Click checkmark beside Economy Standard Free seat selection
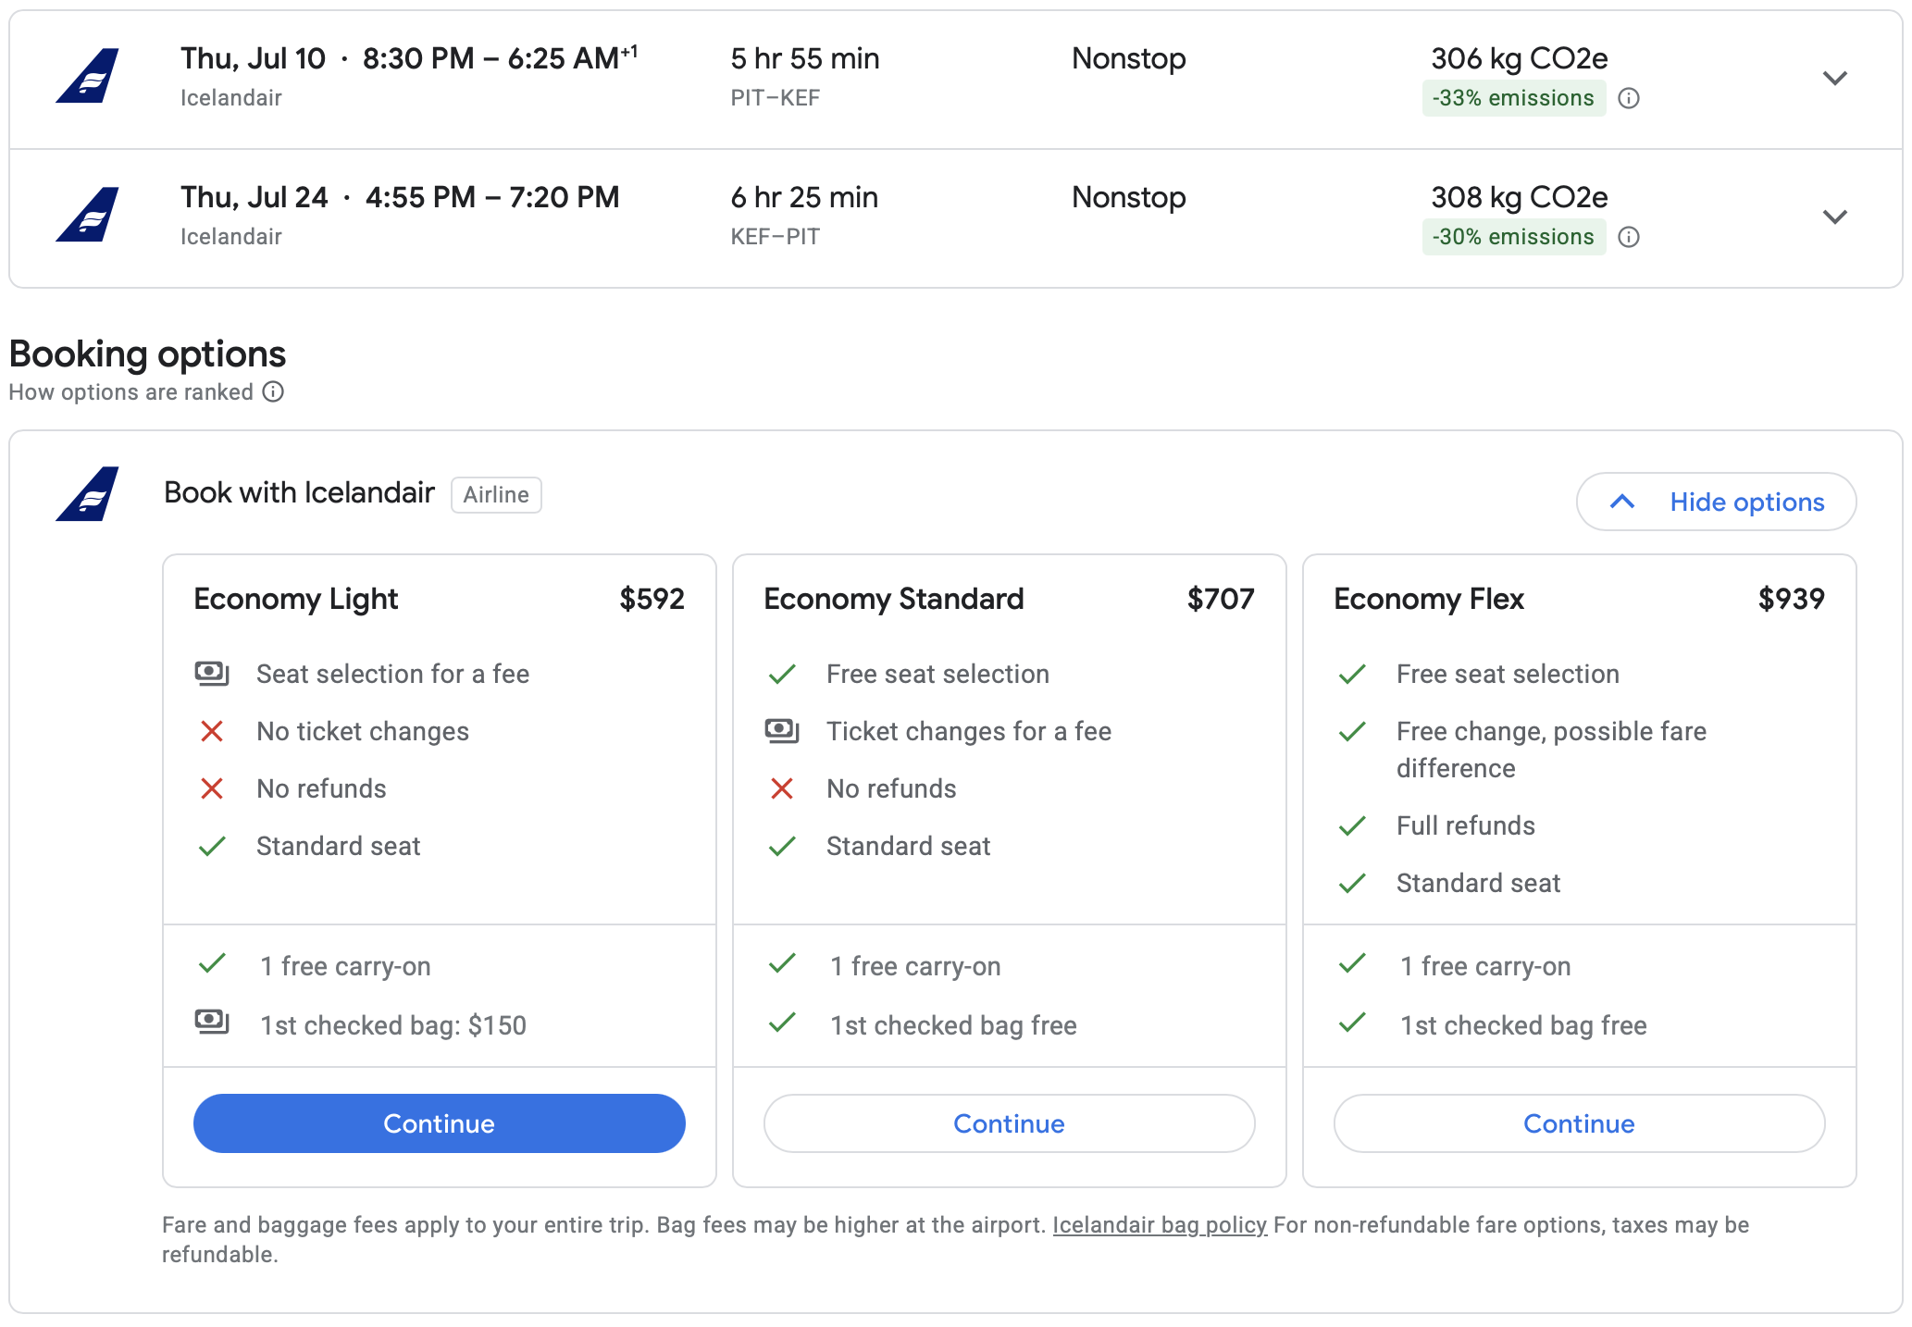Viewport: 1912px width, 1327px height. pyautogui.click(x=782, y=674)
